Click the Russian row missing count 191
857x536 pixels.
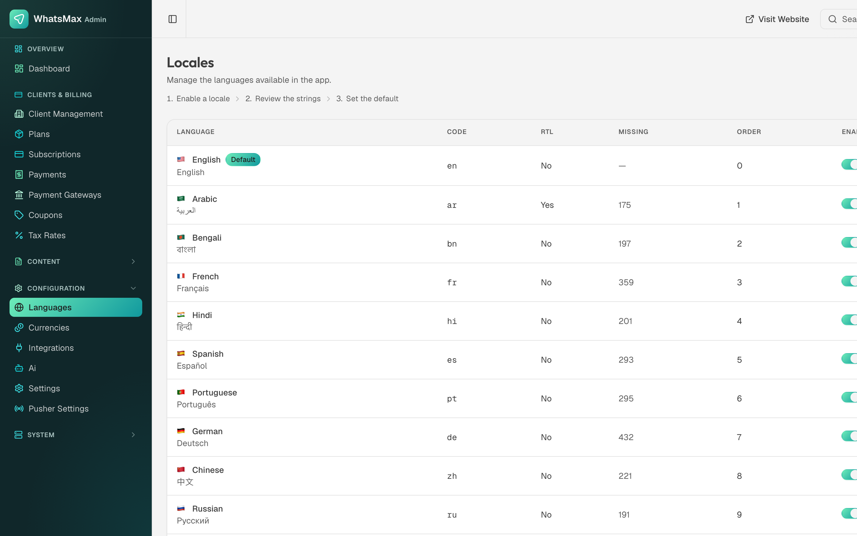[x=624, y=514]
